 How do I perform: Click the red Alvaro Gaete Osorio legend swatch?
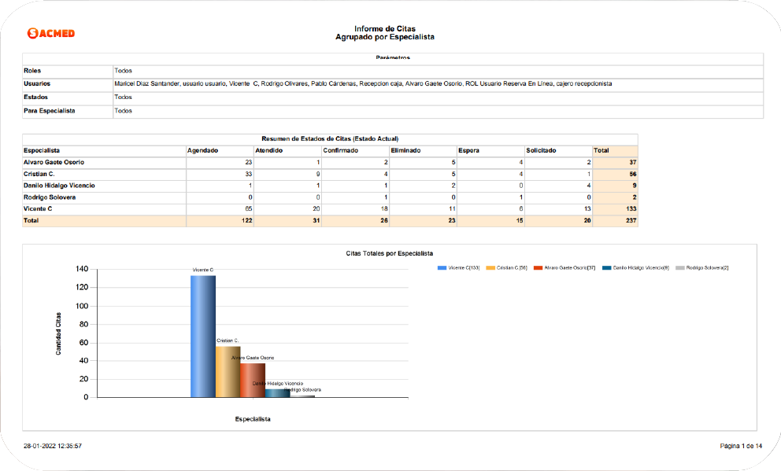tap(539, 268)
